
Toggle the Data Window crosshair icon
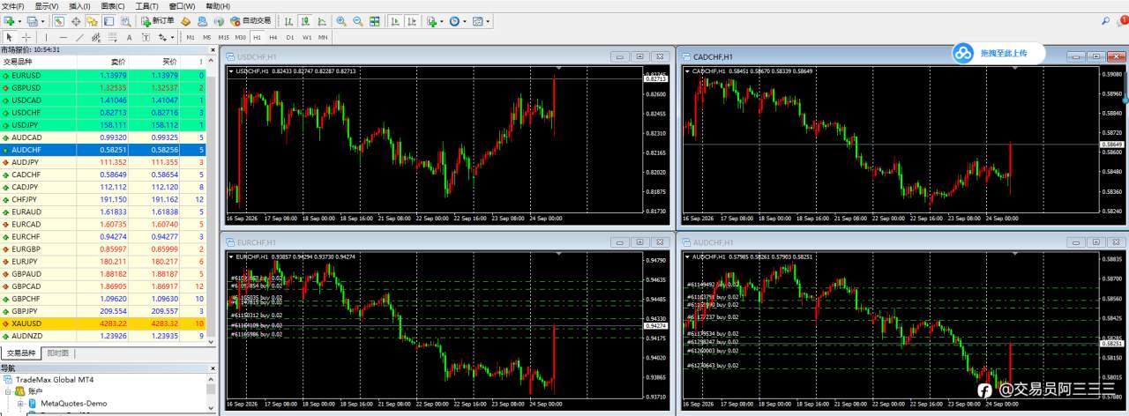coord(76,20)
